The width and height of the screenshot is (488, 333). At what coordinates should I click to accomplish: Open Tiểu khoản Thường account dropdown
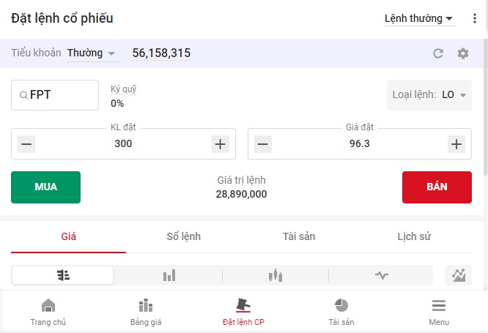[92, 53]
